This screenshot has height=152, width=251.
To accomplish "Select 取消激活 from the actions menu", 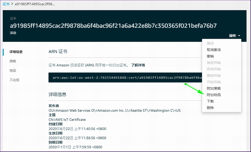I will click(214, 50).
